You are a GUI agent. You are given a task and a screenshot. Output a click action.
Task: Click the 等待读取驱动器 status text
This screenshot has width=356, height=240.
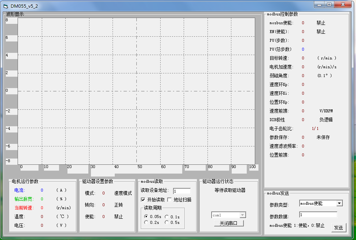pyautogui.click(x=230, y=190)
